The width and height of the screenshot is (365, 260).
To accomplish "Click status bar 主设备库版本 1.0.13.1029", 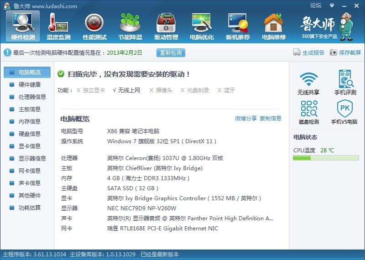I will point(103,255).
